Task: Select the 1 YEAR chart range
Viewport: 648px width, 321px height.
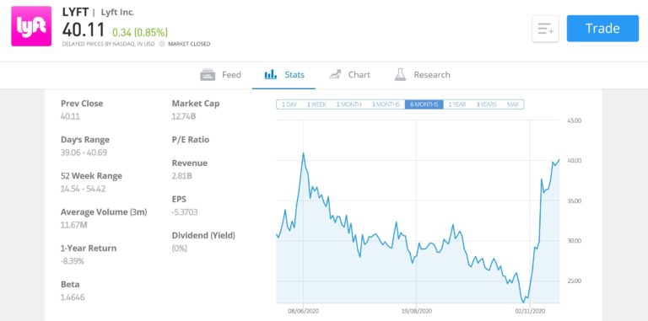Action: 457,104
